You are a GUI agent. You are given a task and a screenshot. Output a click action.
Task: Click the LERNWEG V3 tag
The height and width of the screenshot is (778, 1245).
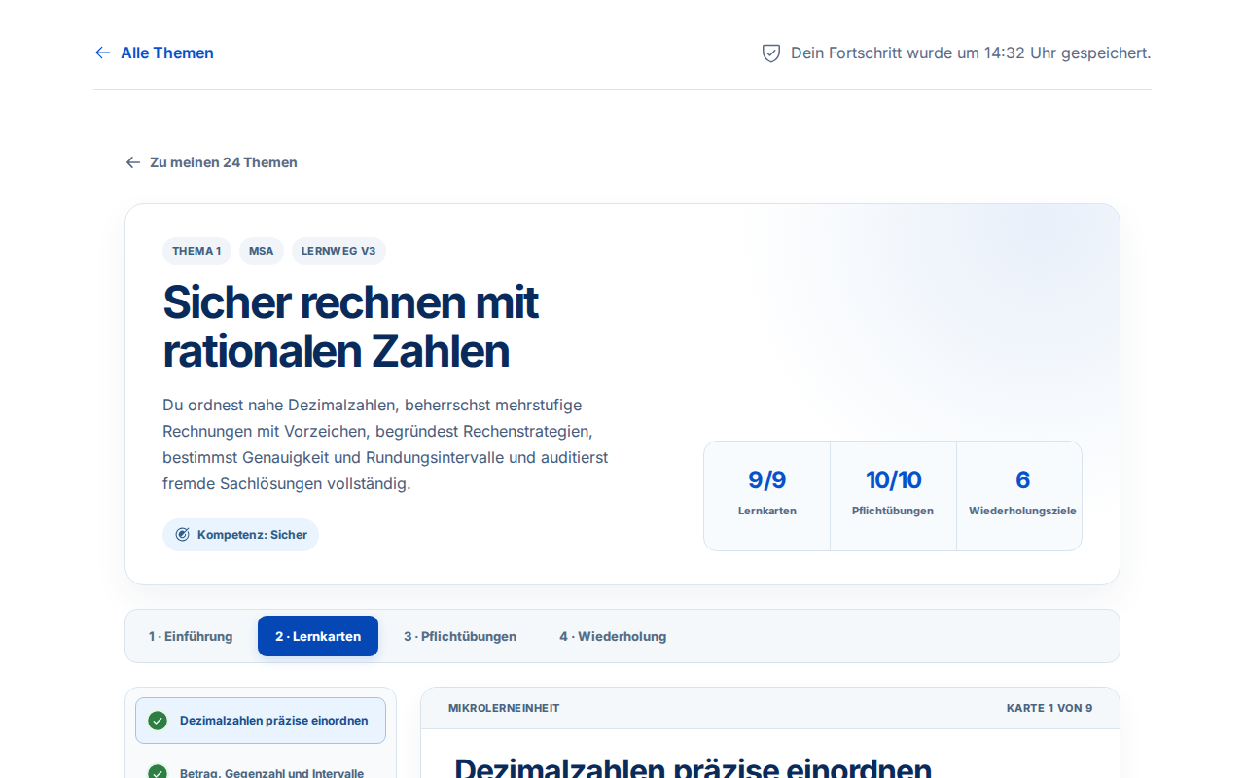(338, 251)
